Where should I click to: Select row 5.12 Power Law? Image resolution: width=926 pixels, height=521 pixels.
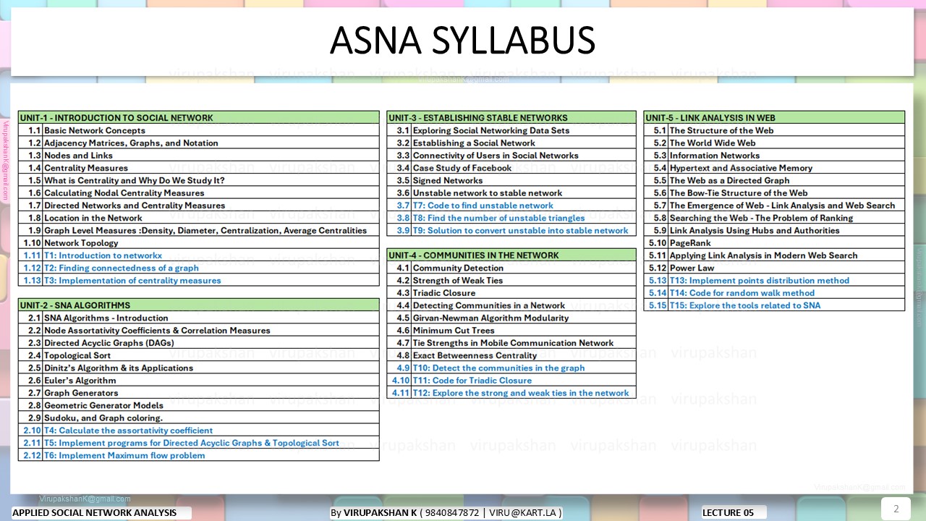click(774, 268)
